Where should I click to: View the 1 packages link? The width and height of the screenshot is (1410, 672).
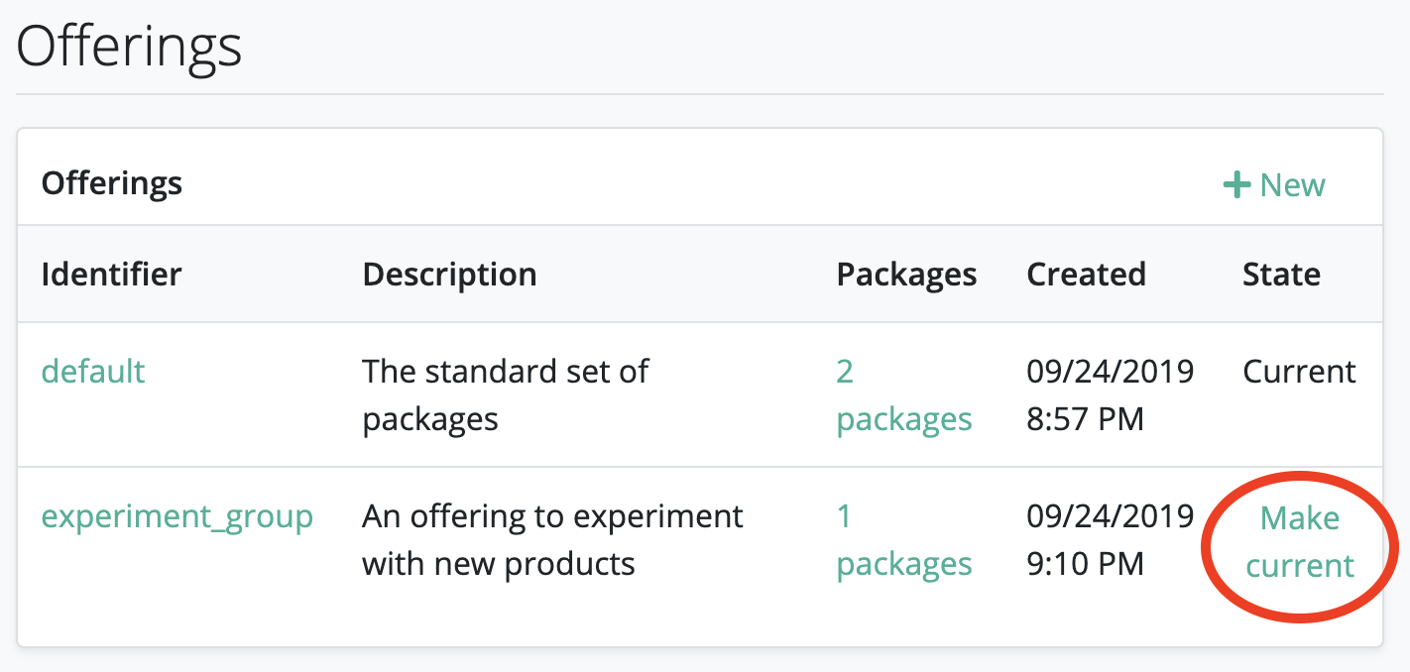[x=904, y=540]
